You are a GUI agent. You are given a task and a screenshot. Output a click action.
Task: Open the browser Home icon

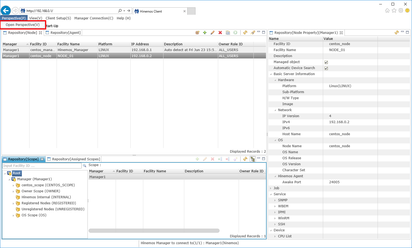[x=387, y=11]
